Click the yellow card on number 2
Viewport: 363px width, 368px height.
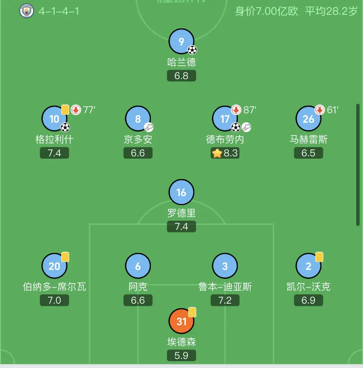pyautogui.click(x=319, y=257)
